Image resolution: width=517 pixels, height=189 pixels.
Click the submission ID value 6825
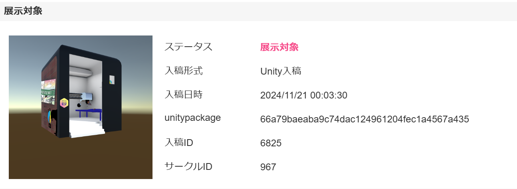coord(271,143)
